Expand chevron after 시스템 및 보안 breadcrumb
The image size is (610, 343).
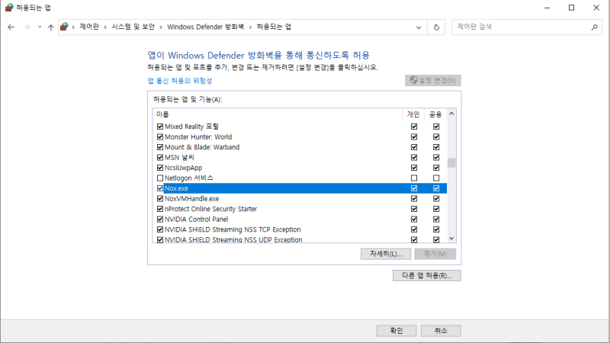pyautogui.click(x=161, y=27)
